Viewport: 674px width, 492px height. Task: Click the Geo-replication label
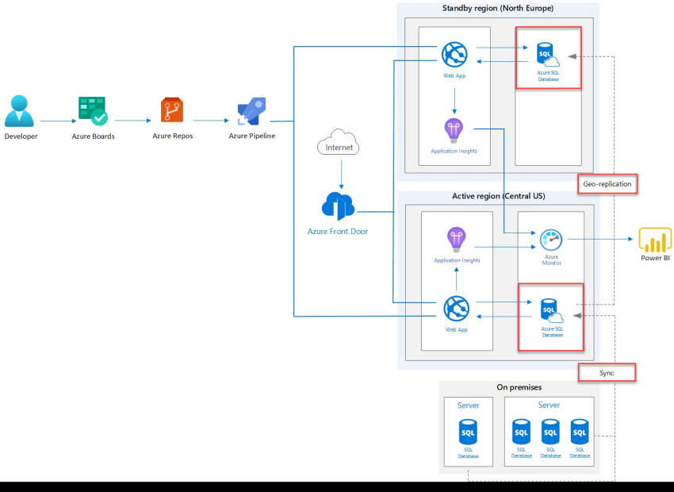(607, 183)
